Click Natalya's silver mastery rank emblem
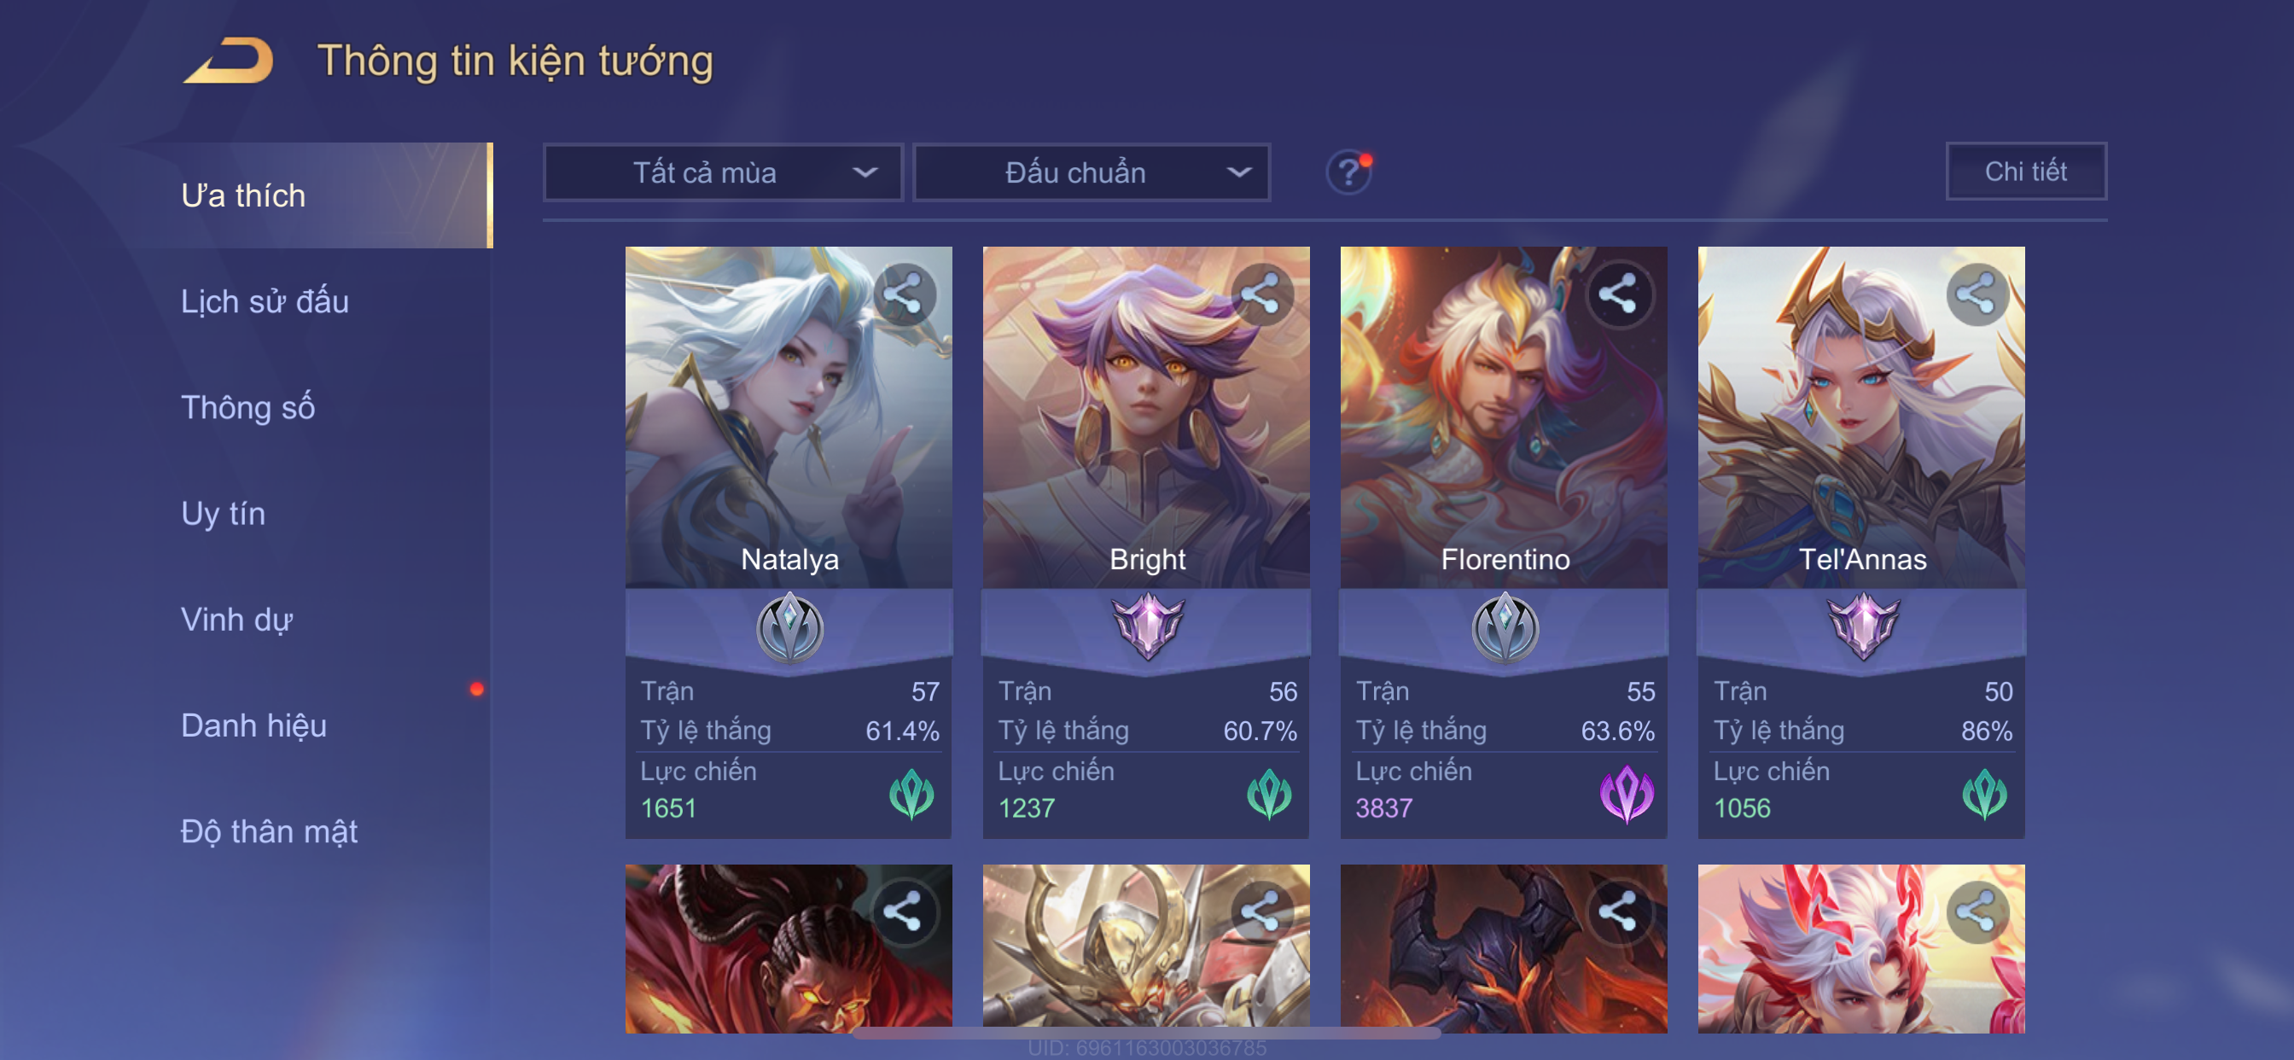The height and width of the screenshot is (1060, 2294). pyautogui.click(x=789, y=628)
